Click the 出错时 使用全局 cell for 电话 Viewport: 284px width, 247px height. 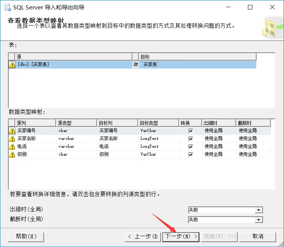pyautogui.click(x=219, y=146)
